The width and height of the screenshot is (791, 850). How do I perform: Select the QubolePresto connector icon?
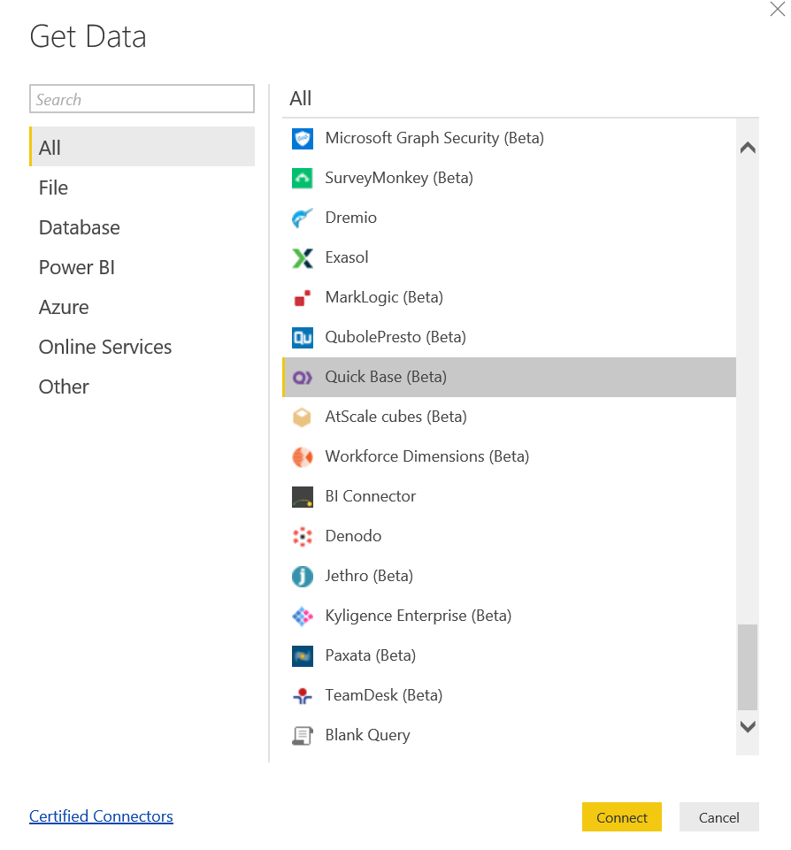tap(302, 337)
